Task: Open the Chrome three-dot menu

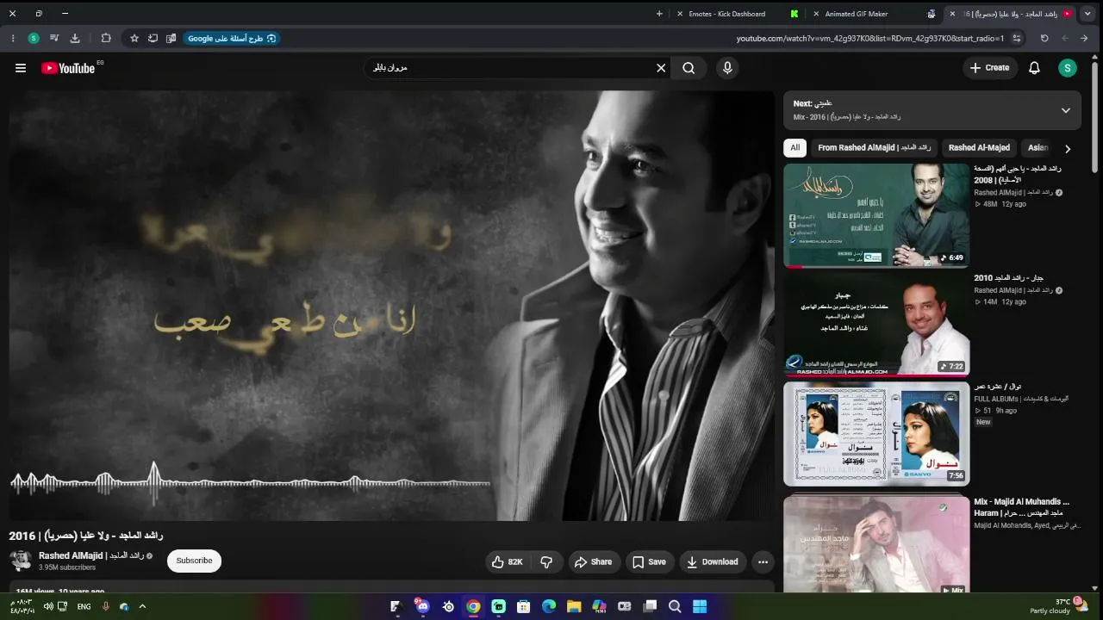Action: click(12, 38)
